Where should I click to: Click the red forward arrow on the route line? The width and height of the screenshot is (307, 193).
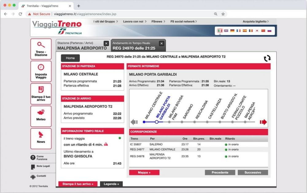pyautogui.click(x=263, y=122)
